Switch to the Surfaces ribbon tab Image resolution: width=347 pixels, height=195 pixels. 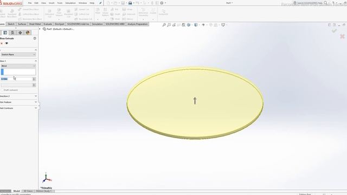point(22,24)
